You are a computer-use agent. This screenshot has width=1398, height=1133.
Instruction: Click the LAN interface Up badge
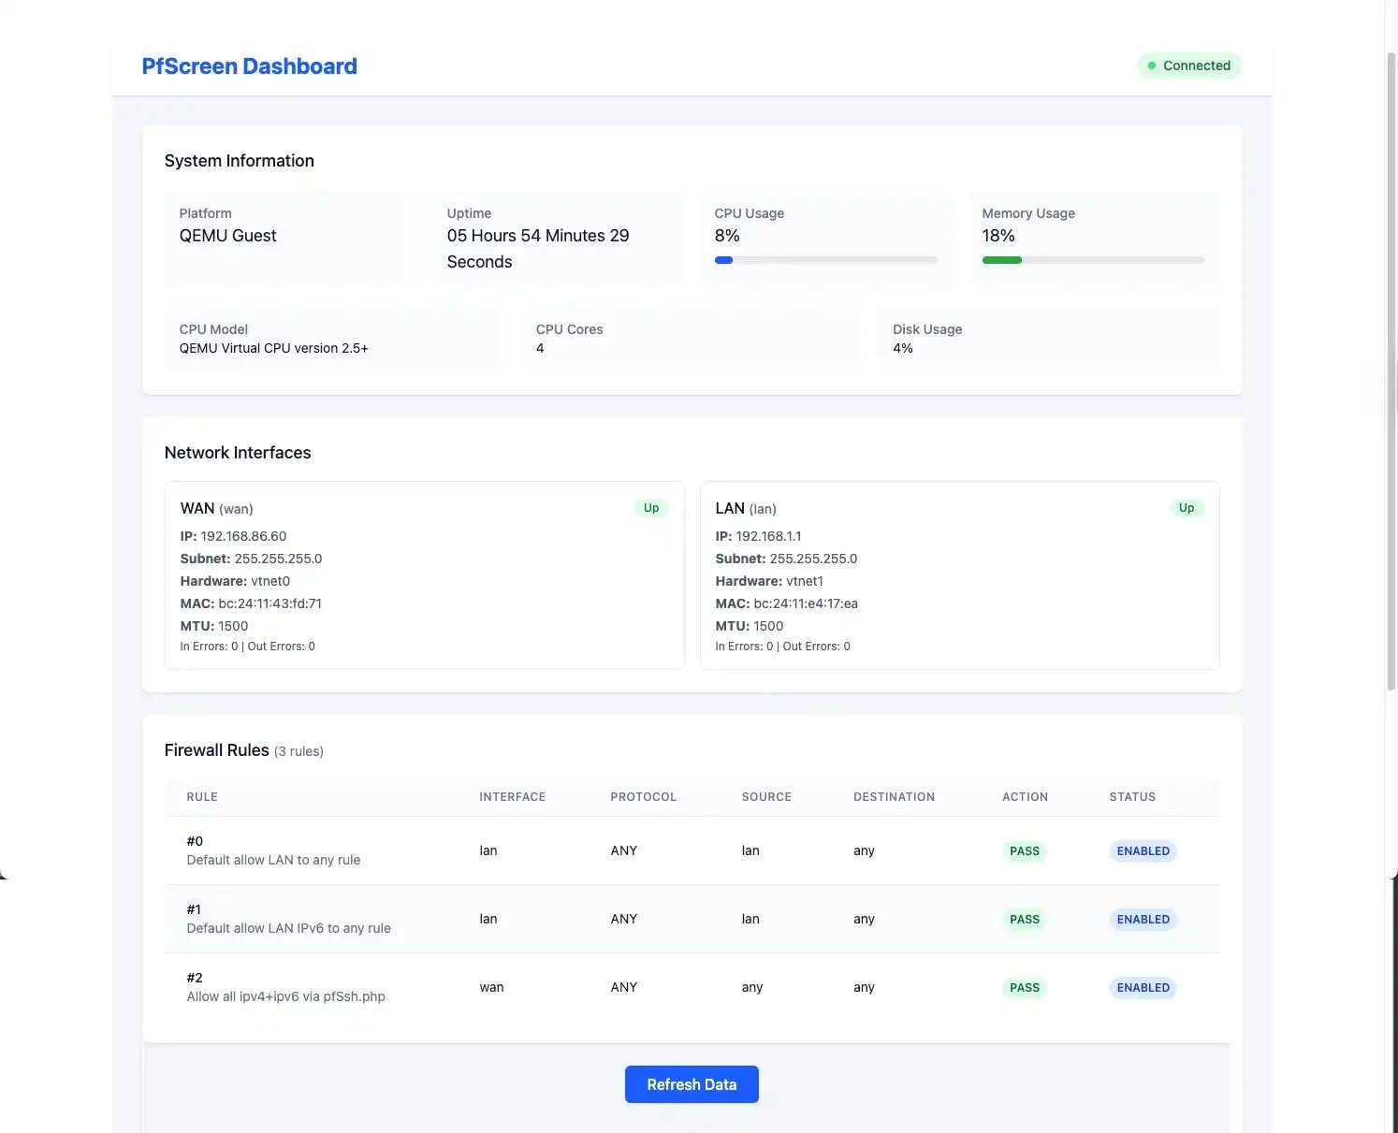point(1186,508)
